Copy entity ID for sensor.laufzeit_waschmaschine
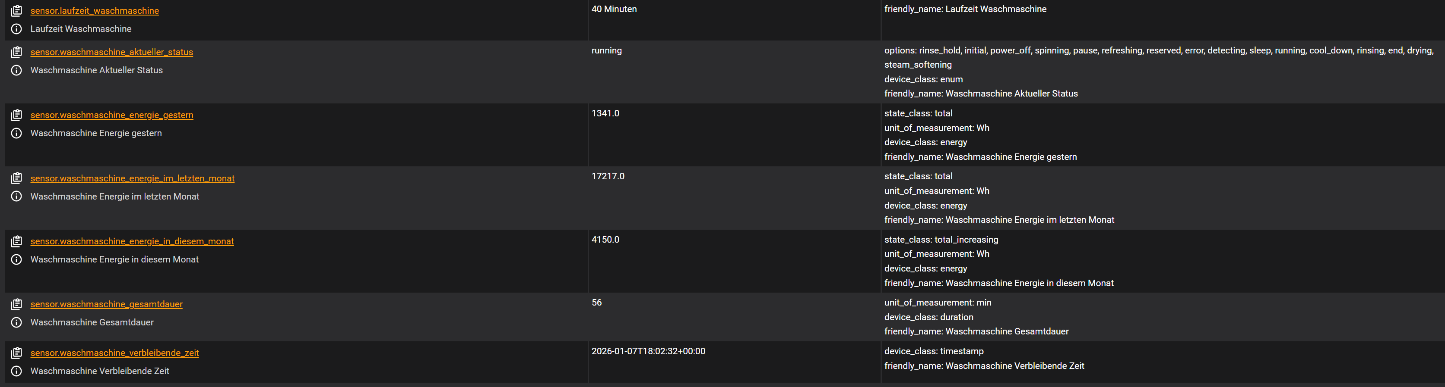The image size is (1445, 387). (x=17, y=11)
